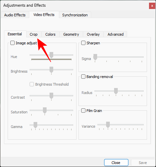Open the Crop tab
This screenshot has width=156, height=167.
point(34,34)
